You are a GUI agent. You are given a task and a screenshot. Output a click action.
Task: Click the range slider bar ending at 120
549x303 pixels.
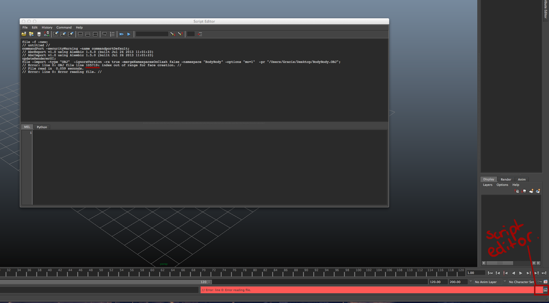(106, 282)
